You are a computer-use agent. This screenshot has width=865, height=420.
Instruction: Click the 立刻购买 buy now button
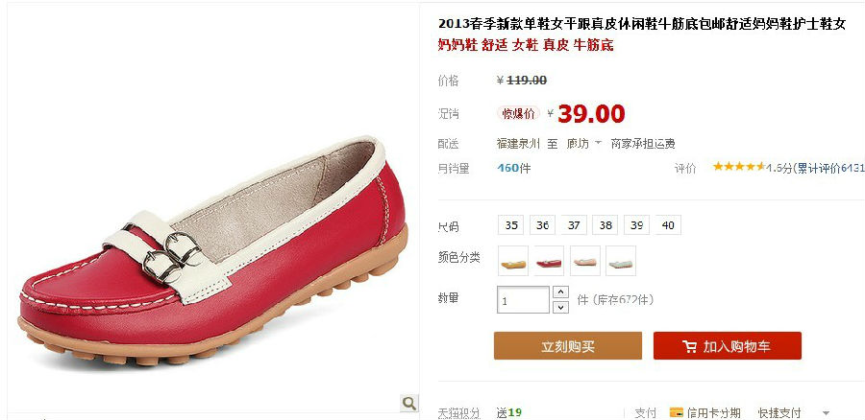pos(568,346)
